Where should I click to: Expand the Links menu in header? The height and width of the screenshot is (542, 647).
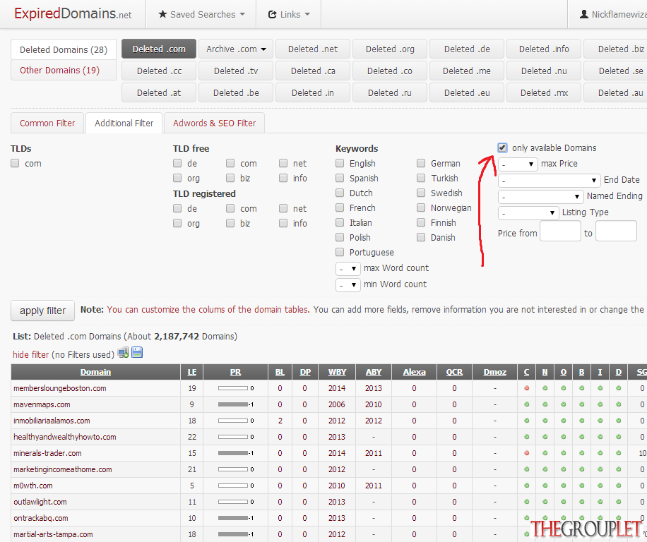pos(289,14)
